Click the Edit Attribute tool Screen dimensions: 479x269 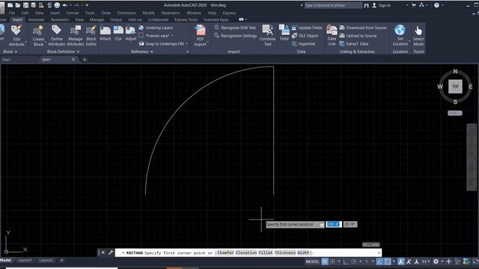coord(16,35)
